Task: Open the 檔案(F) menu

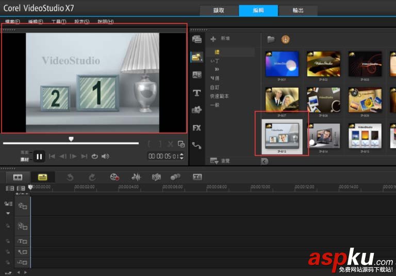Action: point(12,22)
